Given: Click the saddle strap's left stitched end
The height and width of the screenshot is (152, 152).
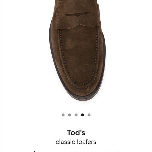Looking at the screenshot, I should point(57,19).
